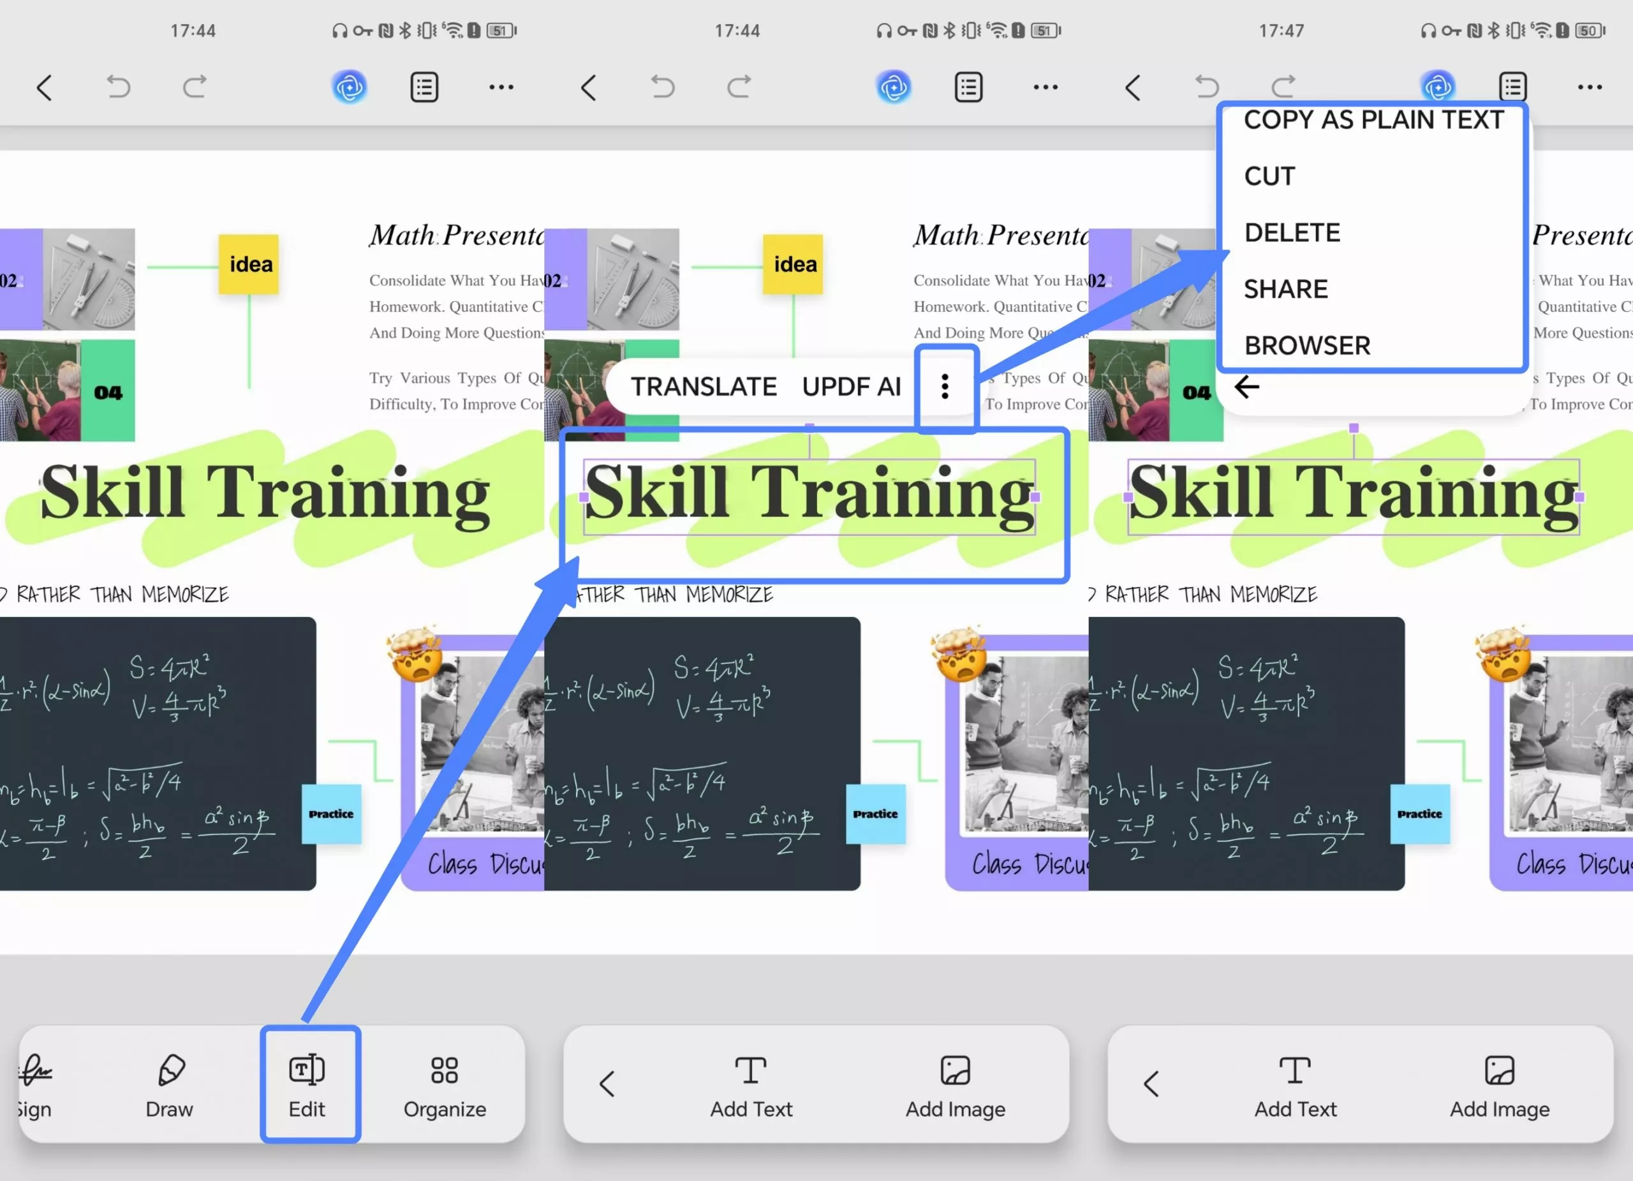Tap the TRANSLATE button
The height and width of the screenshot is (1181, 1633).
tap(704, 387)
